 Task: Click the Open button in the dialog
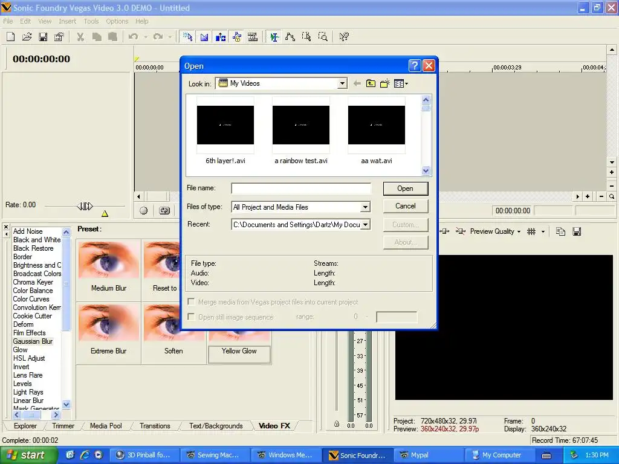pos(406,188)
